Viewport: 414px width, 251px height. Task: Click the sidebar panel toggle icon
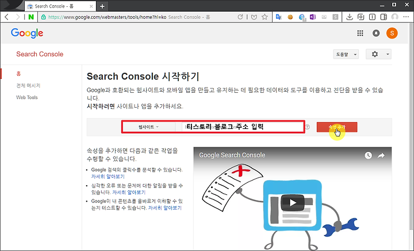372,17
